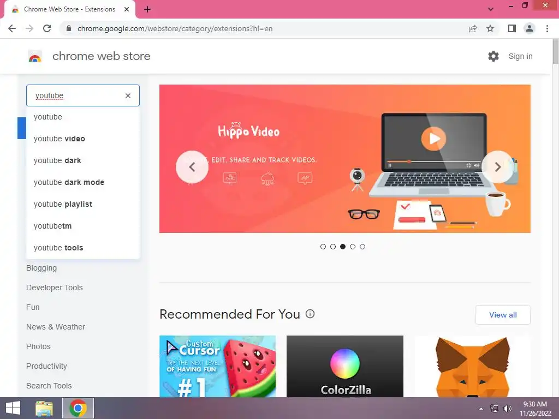Viewport: 559px width, 419px height.
Task: Click the Chrome Web Store logo
Action: coord(35,56)
